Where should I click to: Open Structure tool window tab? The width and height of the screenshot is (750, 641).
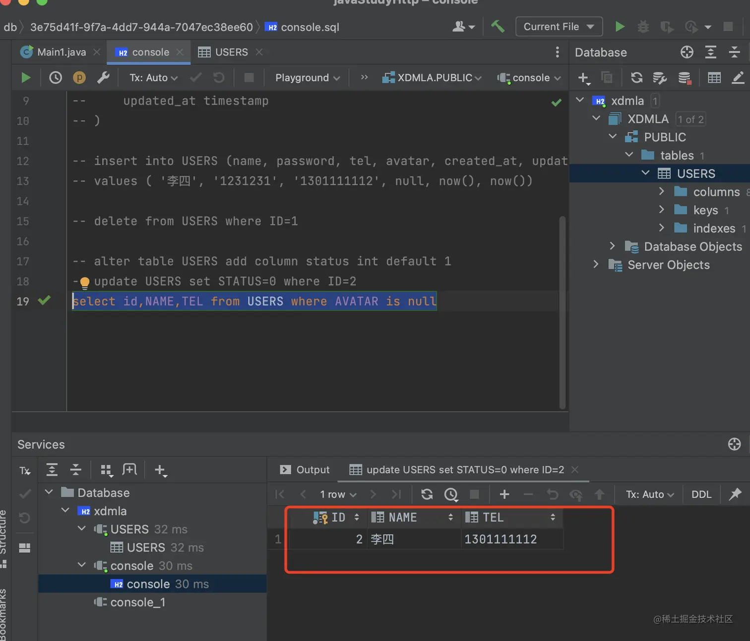point(3,538)
